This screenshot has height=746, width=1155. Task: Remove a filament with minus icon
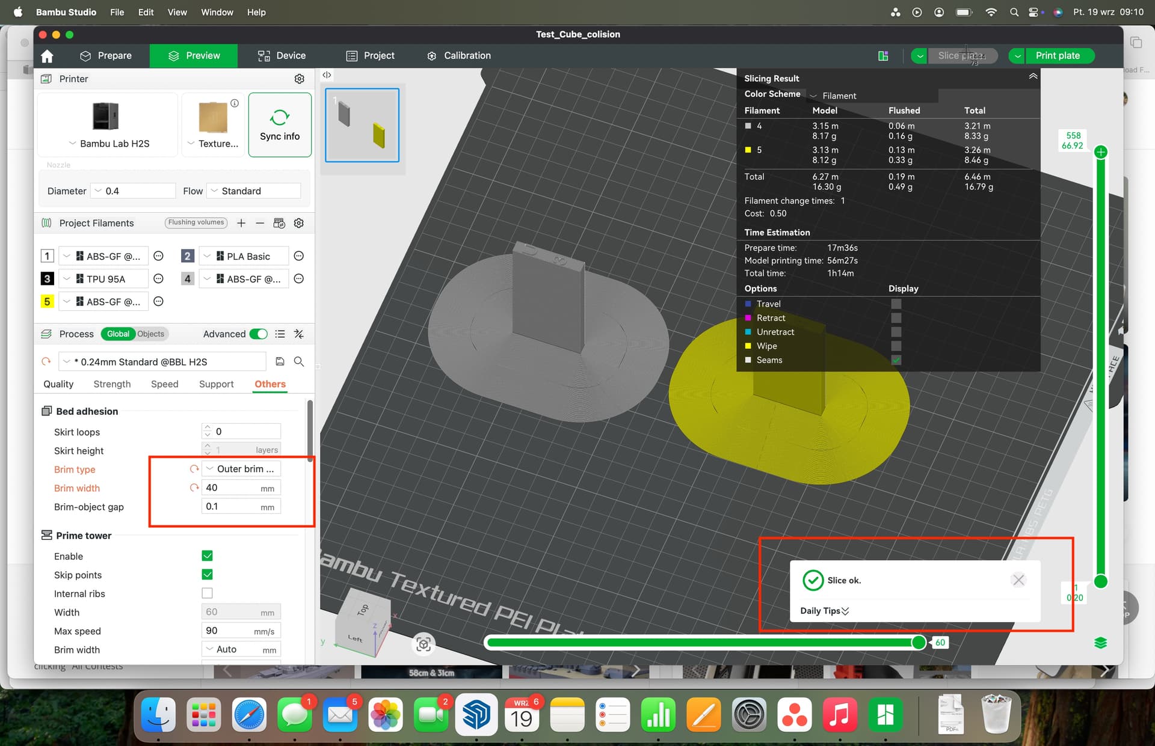point(260,223)
